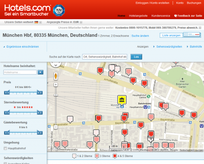
Task: Expand the phone numbers info box
Action: click(200, 28)
